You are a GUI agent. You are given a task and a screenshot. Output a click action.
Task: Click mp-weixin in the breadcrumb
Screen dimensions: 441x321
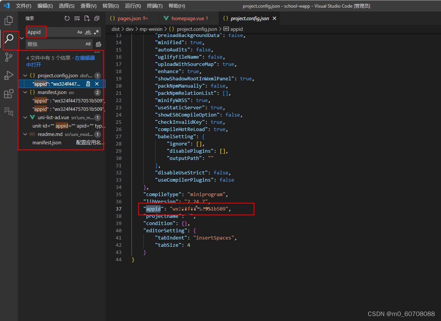click(151, 29)
